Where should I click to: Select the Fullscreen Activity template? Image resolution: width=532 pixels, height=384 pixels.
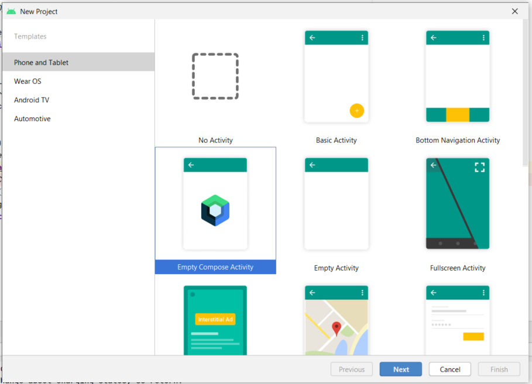pyautogui.click(x=458, y=203)
